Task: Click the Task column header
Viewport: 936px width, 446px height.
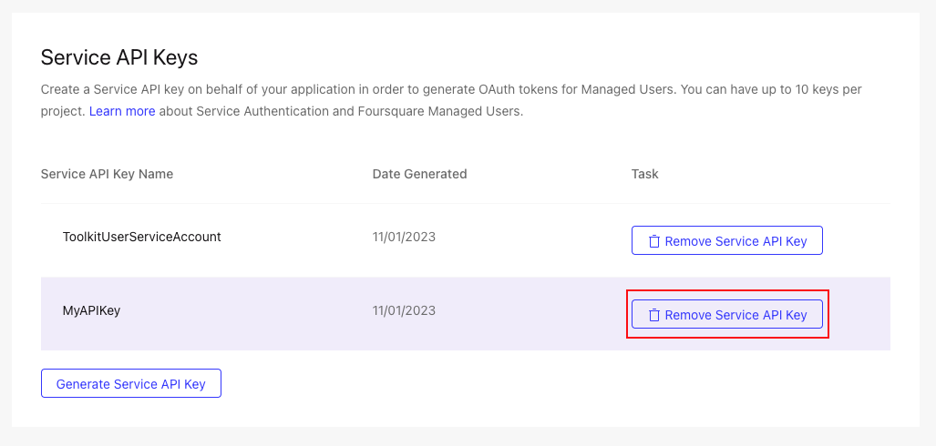Action: [x=644, y=174]
